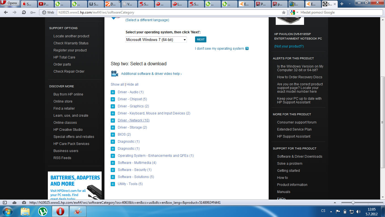Image resolution: width=385 pixels, height=217 pixels.
Task: Open the network tray icon
Action: point(352,211)
